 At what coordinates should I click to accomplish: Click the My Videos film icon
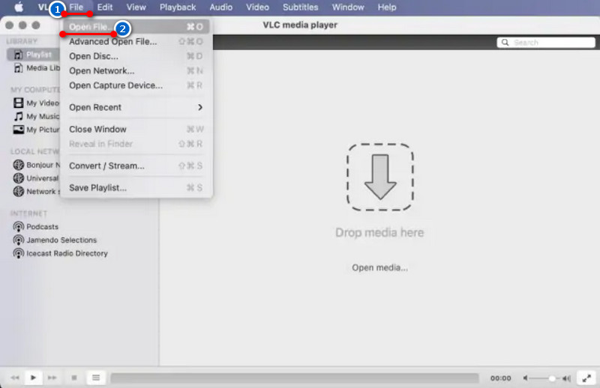pyautogui.click(x=18, y=103)
